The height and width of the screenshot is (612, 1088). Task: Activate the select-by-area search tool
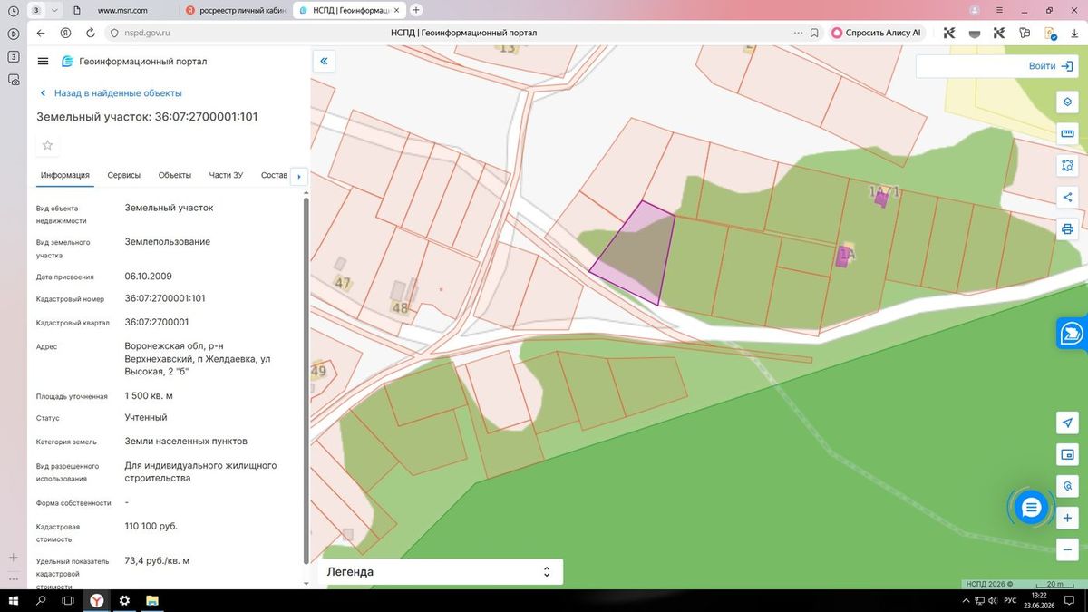coord(1067,166)
